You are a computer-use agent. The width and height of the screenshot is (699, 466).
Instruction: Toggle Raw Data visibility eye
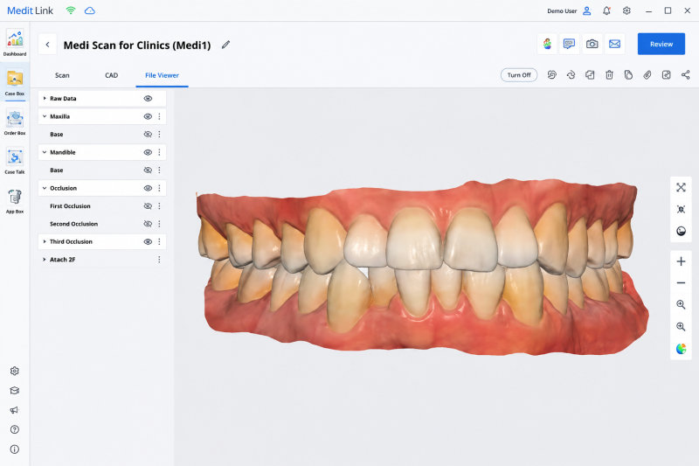pyautogui.click(x=148, y=99)
